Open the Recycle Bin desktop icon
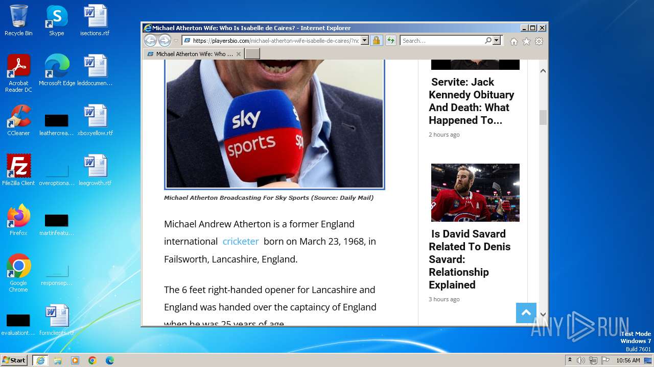654x367 pixels. pyautogui.click(x=18, y=20)
